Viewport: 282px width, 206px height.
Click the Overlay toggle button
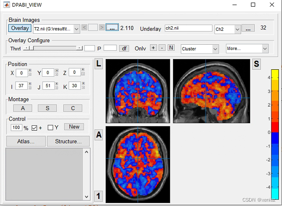coord(20,28)
